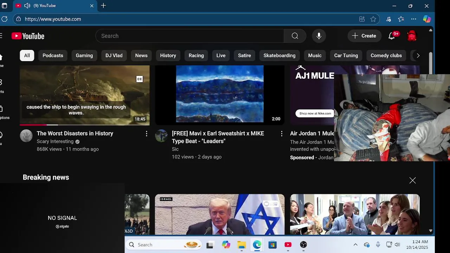Viewport: 450px width, 253px height.
Task: Select the Racing category chip
Action: pos(196,56)
